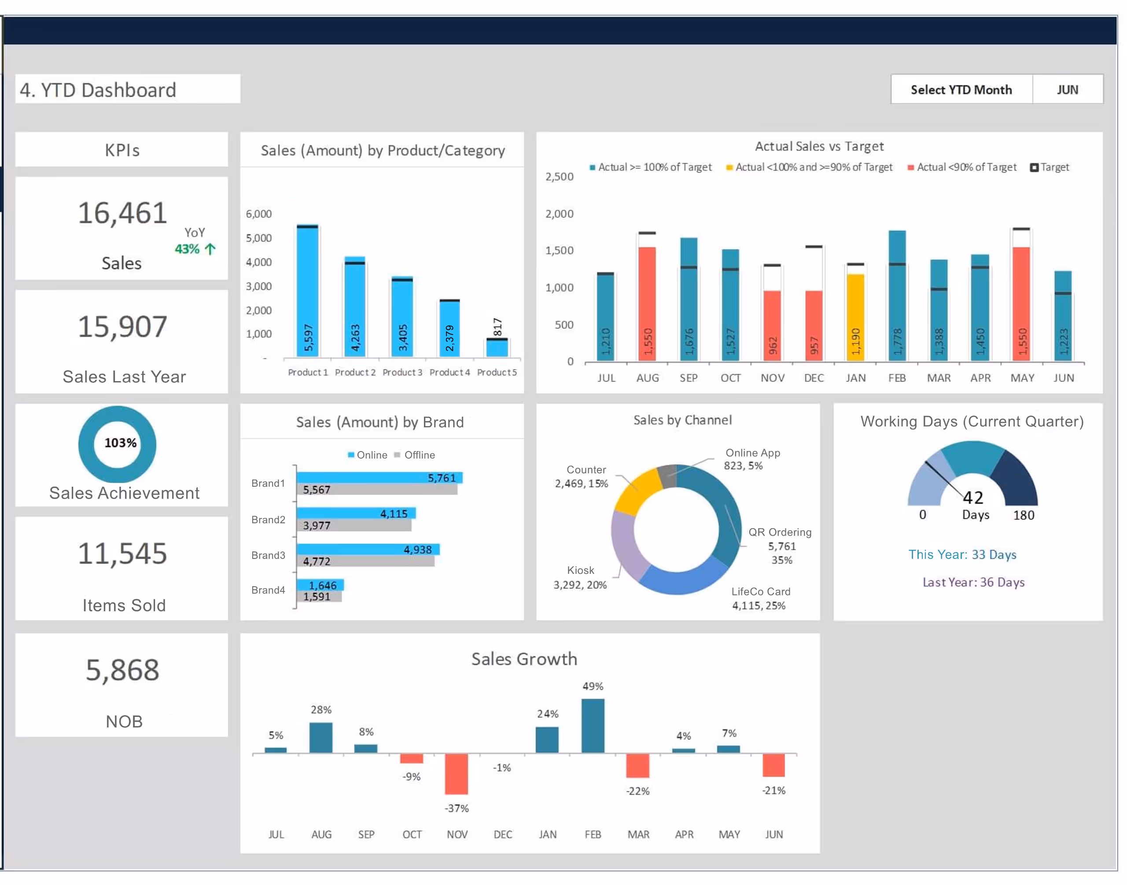1127x885 pixels.
Task: Click the Actual <90% of Target legend marker
Action: (x=910, y=168)
